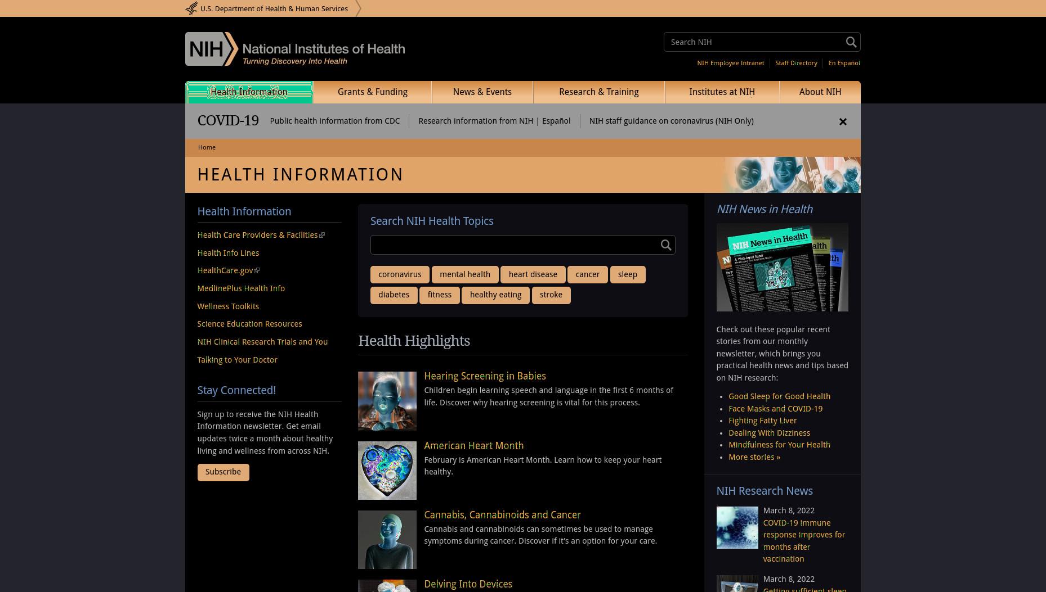Screen dimensions: 1046x592
Task: Select the healthy eating topic tag
Action: click(x=496, y=295)
